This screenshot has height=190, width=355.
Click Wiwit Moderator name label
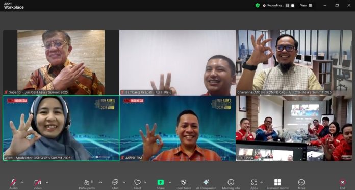pyautogui.click(x=38, y=158)
